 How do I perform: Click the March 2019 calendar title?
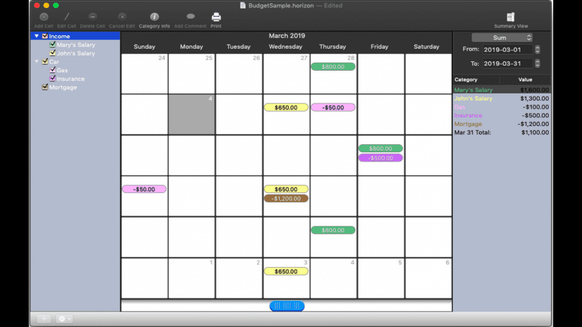pos(287,36)
